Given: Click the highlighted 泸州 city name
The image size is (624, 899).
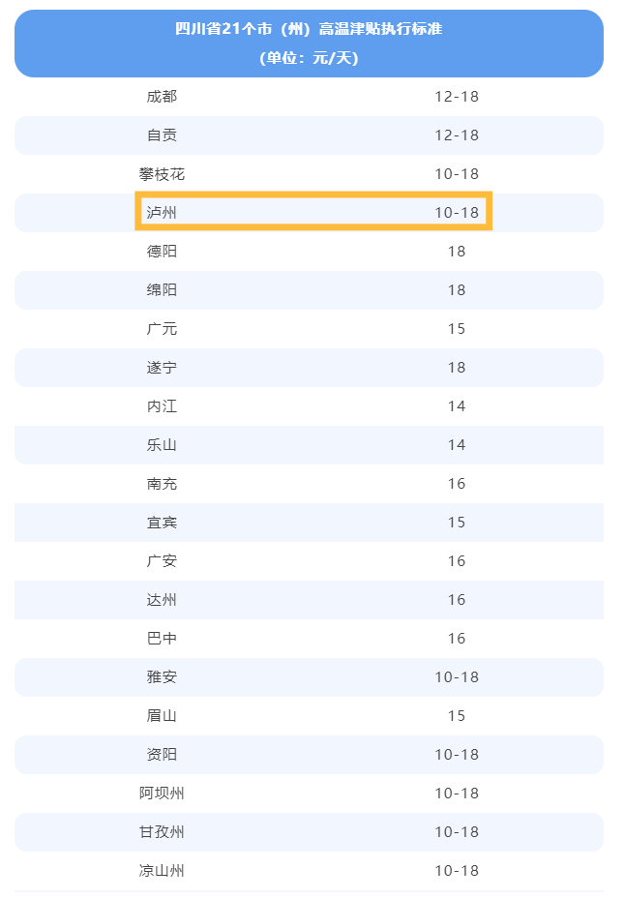Looking at the screenshot, I should point(162,213).
